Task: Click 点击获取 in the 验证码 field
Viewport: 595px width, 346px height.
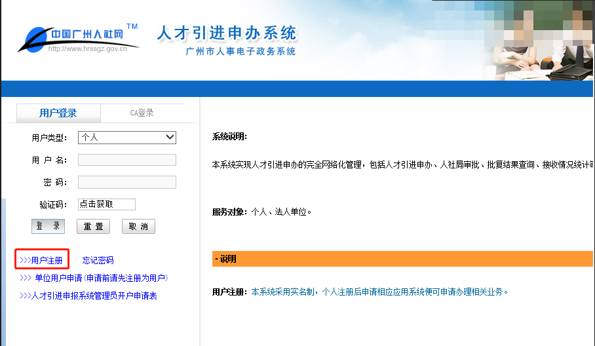Action: (x=107, y=204)
